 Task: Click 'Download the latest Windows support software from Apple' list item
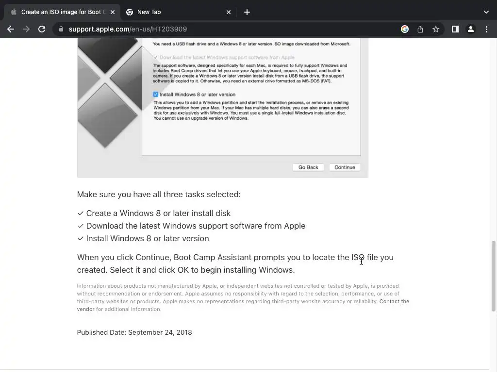tap(196, 226)
